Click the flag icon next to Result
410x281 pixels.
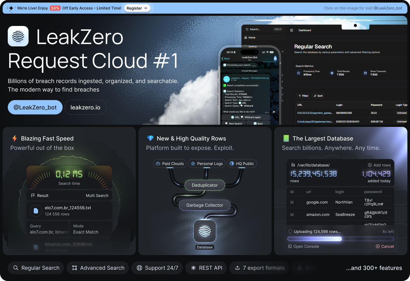(33, 196)
